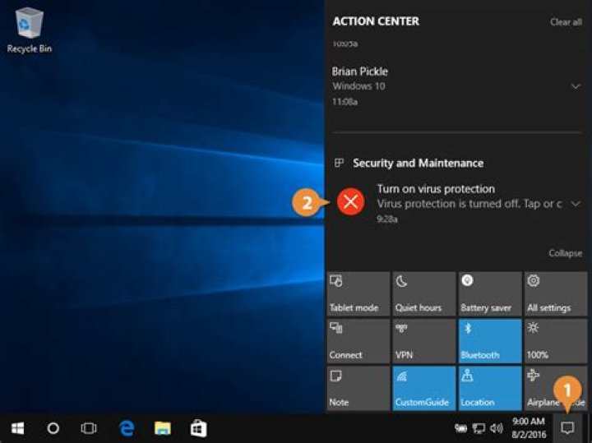
Task: Open the Brian Pickle notification
Action: (457, 86)
